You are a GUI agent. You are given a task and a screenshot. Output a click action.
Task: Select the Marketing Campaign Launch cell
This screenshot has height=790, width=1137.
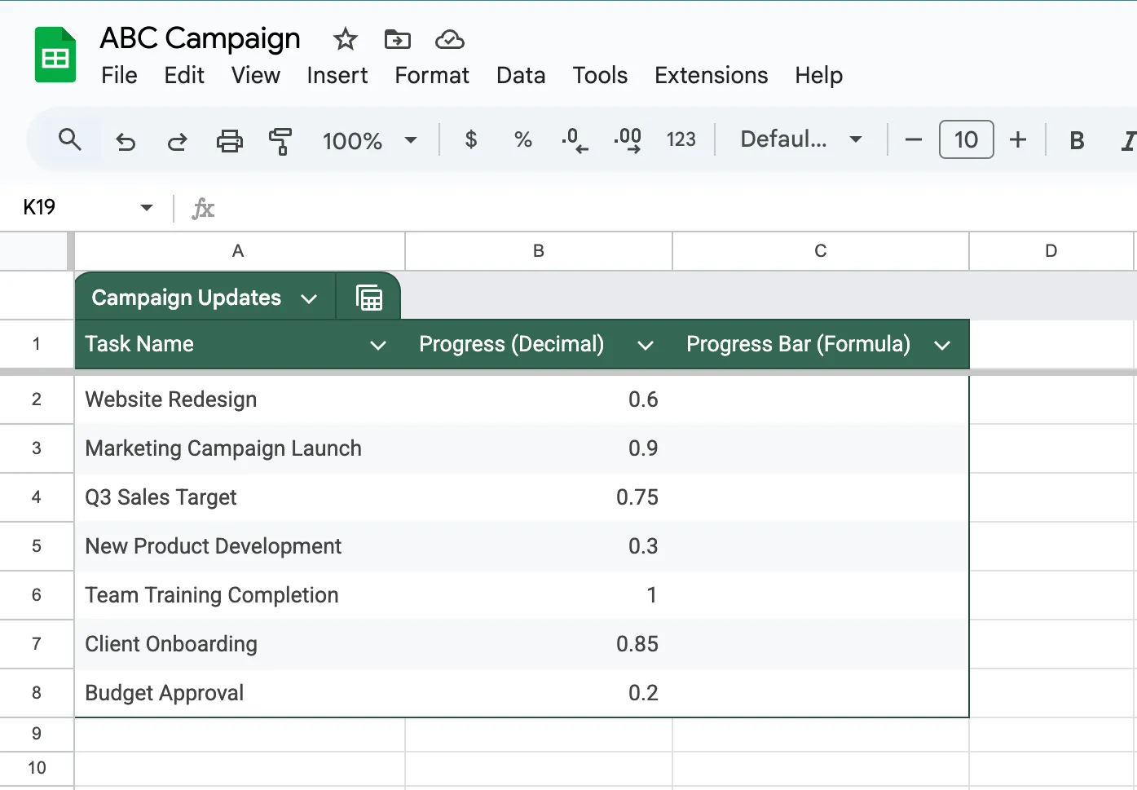[x=240, y=448]
